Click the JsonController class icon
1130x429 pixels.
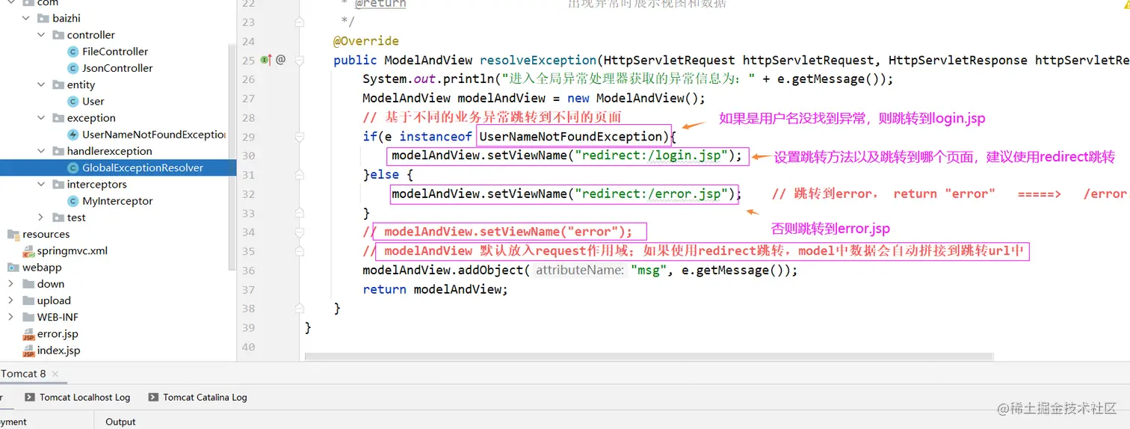[72, 68]
